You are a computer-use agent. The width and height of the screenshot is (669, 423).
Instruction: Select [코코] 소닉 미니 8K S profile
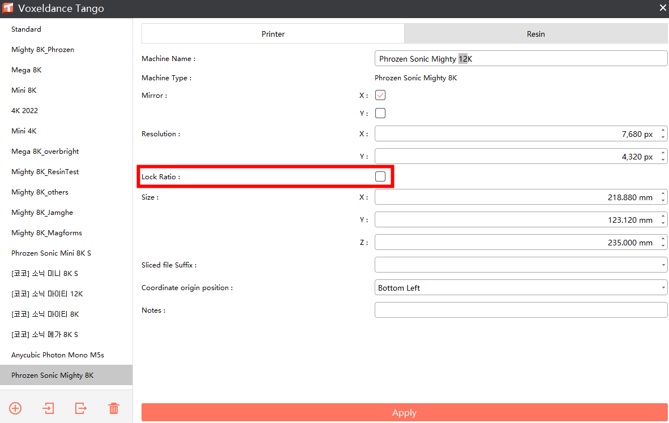point(66,273)
